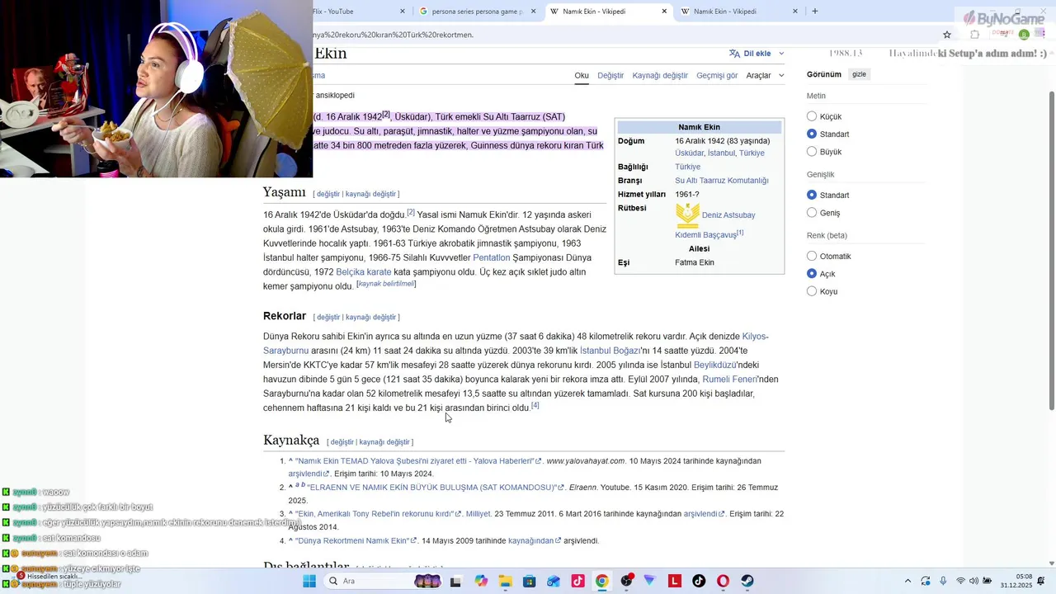Follow the Pentatlon link
The height and width of the screenshot is (594, 1056).
coord(492,258)
